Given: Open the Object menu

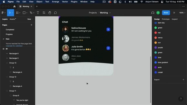Looking at the screenshot, I should pos(39,2).
